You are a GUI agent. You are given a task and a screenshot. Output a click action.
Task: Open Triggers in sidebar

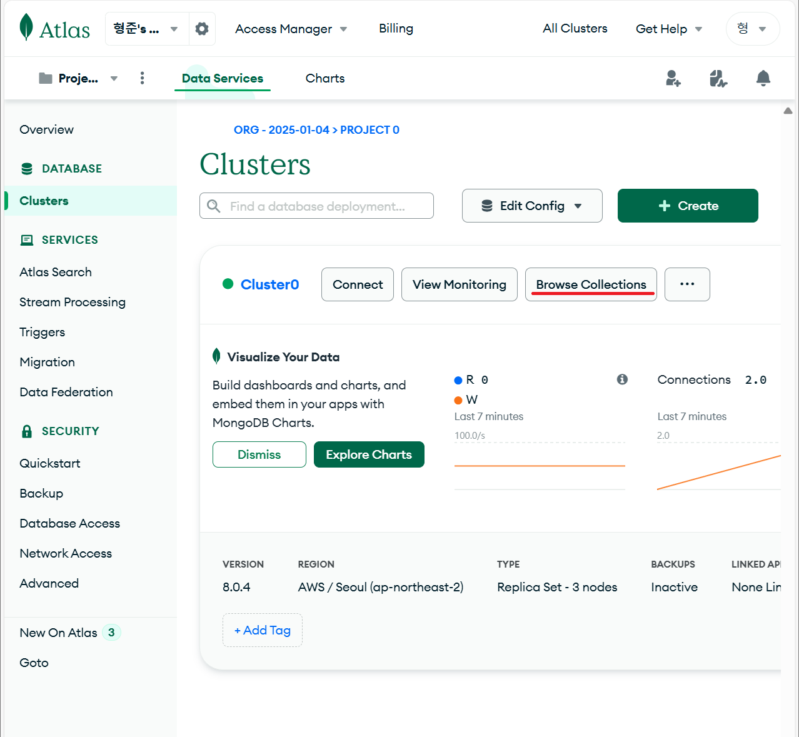(43, 332)
